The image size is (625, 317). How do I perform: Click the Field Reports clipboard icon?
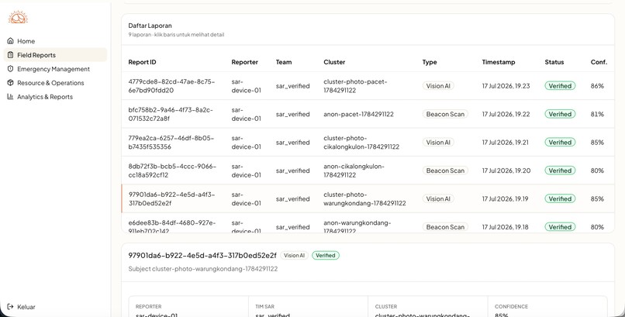(10, 55)
